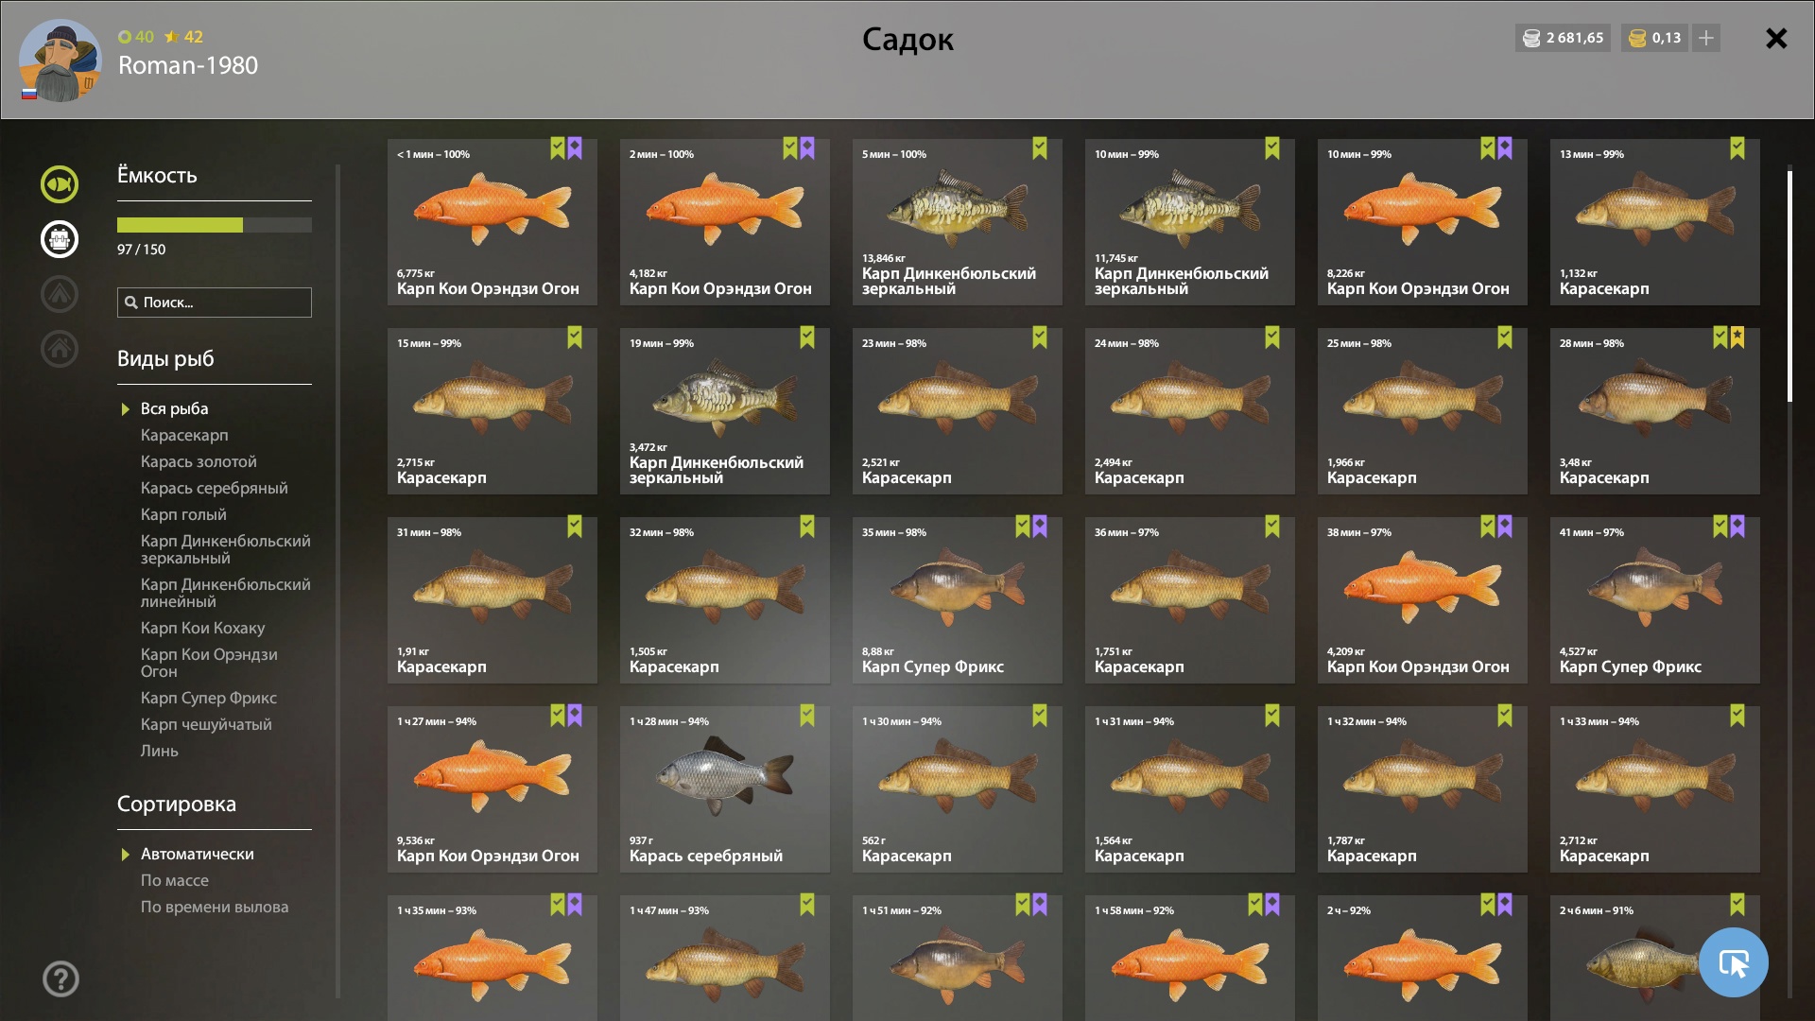This screenshot has height=1021, width=1815.
Task: Toggle green ribbon on 13,846 кг mirror carp
Action: tap(1040, 148)
